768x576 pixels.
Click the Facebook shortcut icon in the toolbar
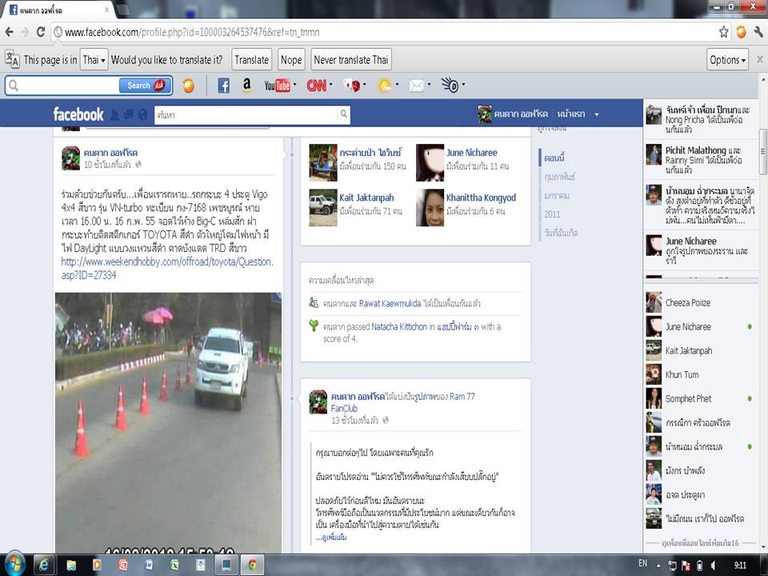pyautogui.click(x=224, y=86)
